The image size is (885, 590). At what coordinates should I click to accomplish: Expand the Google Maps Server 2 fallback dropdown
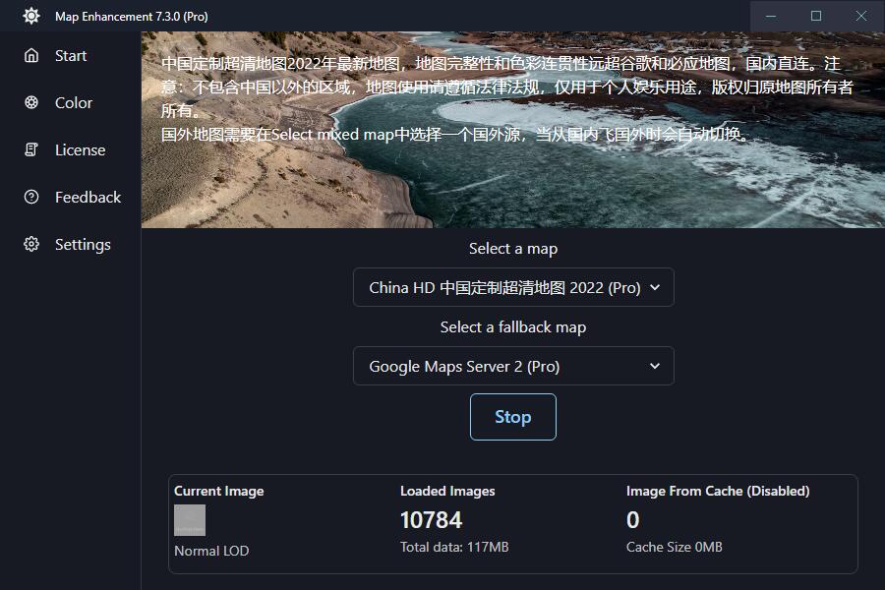coord(512,366)
